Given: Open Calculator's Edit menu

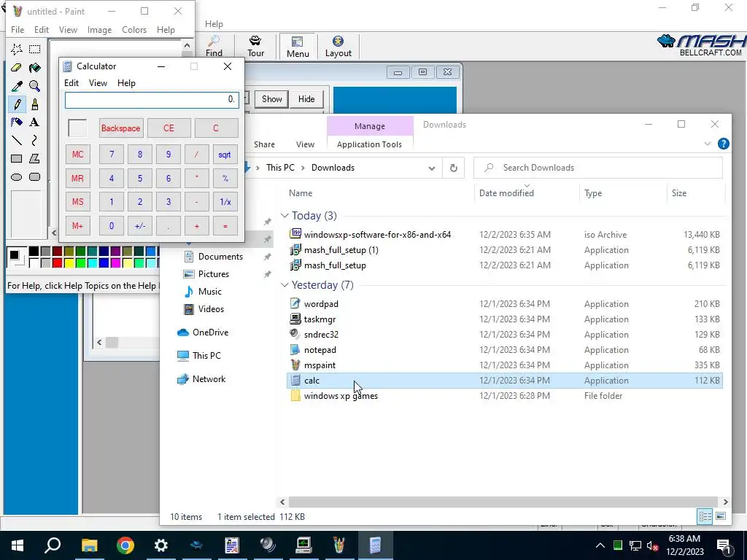Looking at the screenshot, I should coord(71,83).
